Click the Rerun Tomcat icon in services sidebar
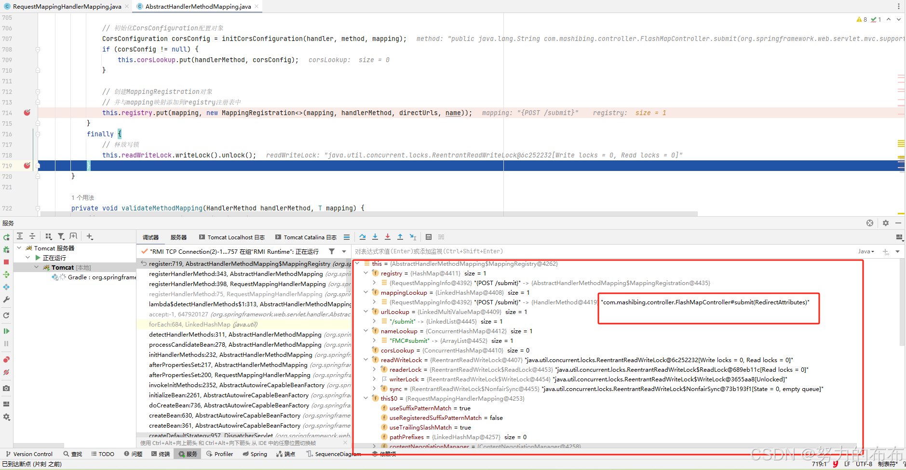 (6, 237)
